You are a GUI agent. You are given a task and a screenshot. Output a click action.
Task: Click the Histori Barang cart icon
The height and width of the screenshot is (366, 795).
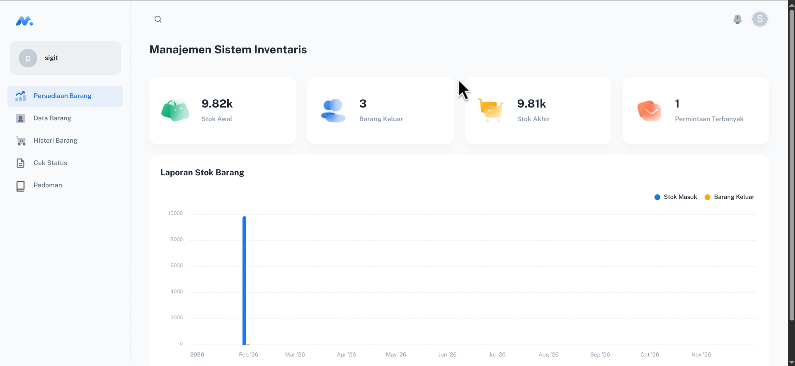pos(20,141)
